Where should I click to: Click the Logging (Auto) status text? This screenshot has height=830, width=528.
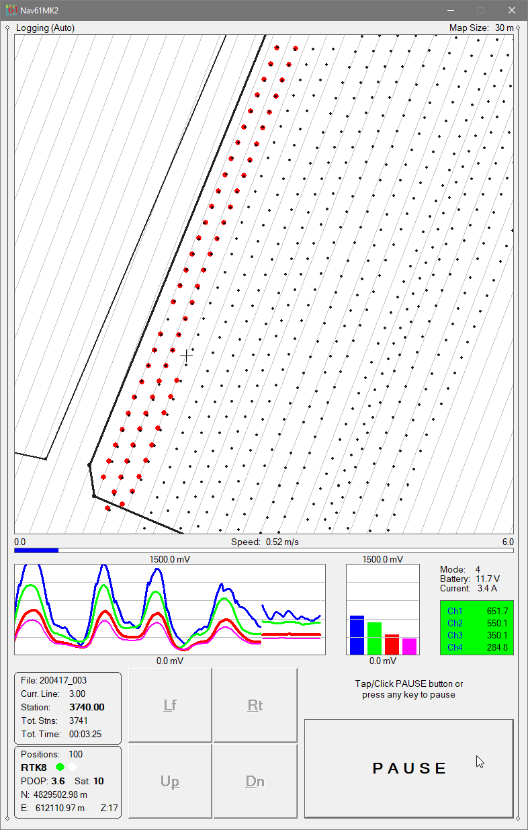pyautogui.click(x=45, y=28)
